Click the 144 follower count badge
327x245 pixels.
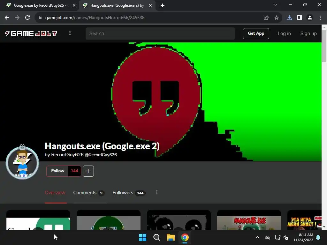[x=74, y=171]
